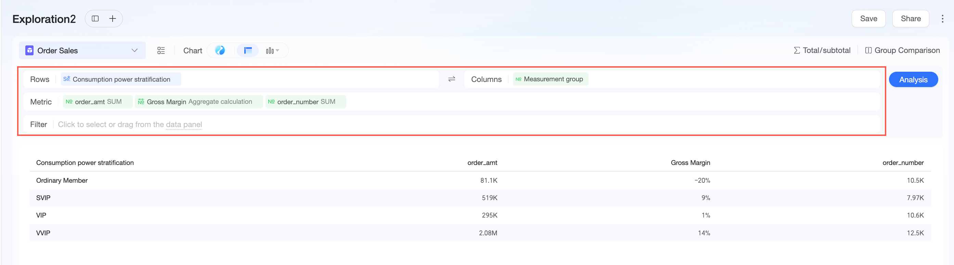Open Total/subtotal settings

click(822, 50)
